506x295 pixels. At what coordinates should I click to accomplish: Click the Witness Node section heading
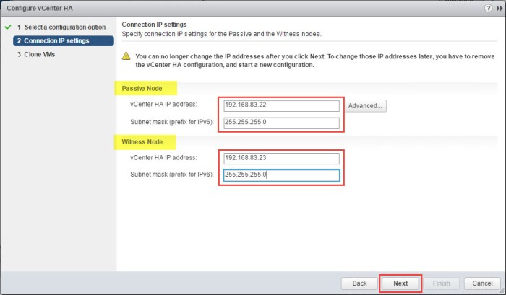click(142, 142)
